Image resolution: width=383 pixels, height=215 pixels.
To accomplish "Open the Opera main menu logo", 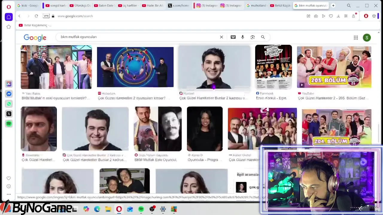I will (x=9, y=6).
